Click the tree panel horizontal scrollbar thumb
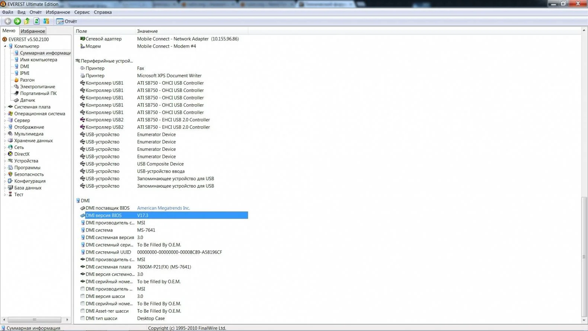The width and height of the screenshot is (588, 331). pos(35,320)
